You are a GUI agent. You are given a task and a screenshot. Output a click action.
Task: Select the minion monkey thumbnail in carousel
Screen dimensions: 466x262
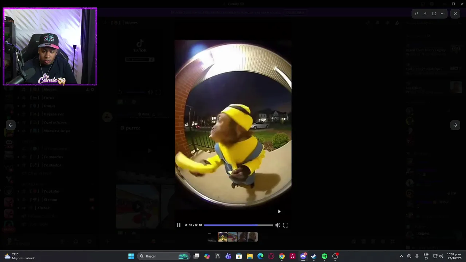222,237
